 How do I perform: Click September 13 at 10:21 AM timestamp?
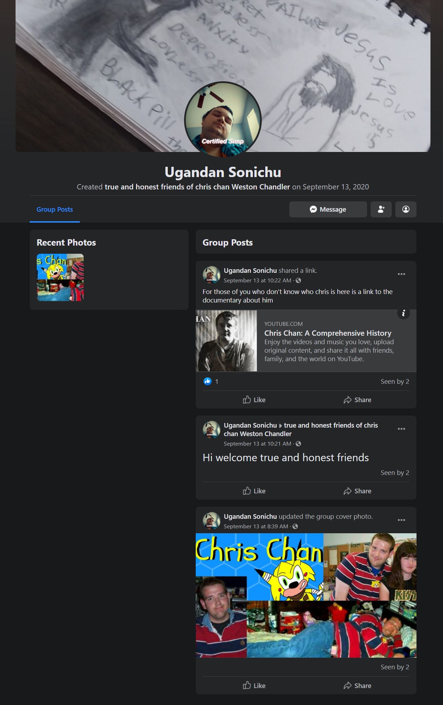[x=258, y=444]
